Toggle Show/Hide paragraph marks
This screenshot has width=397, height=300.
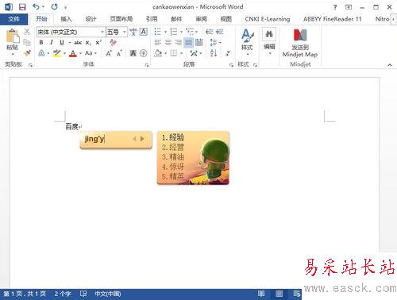coord(228,53)
